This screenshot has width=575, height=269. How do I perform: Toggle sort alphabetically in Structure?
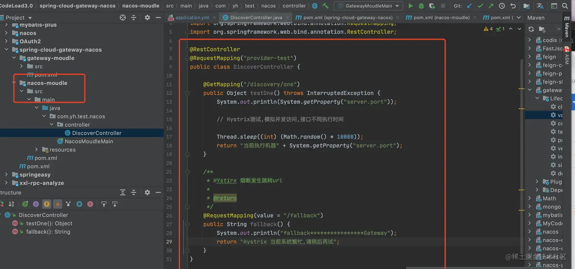pyautogui.click(x=11, y=204)
